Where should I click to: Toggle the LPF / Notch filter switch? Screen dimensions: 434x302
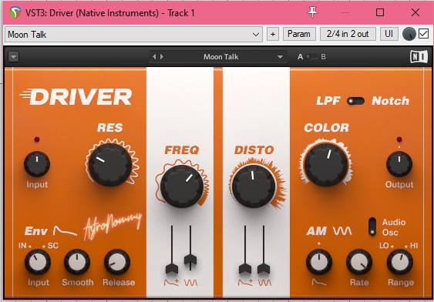355,101
